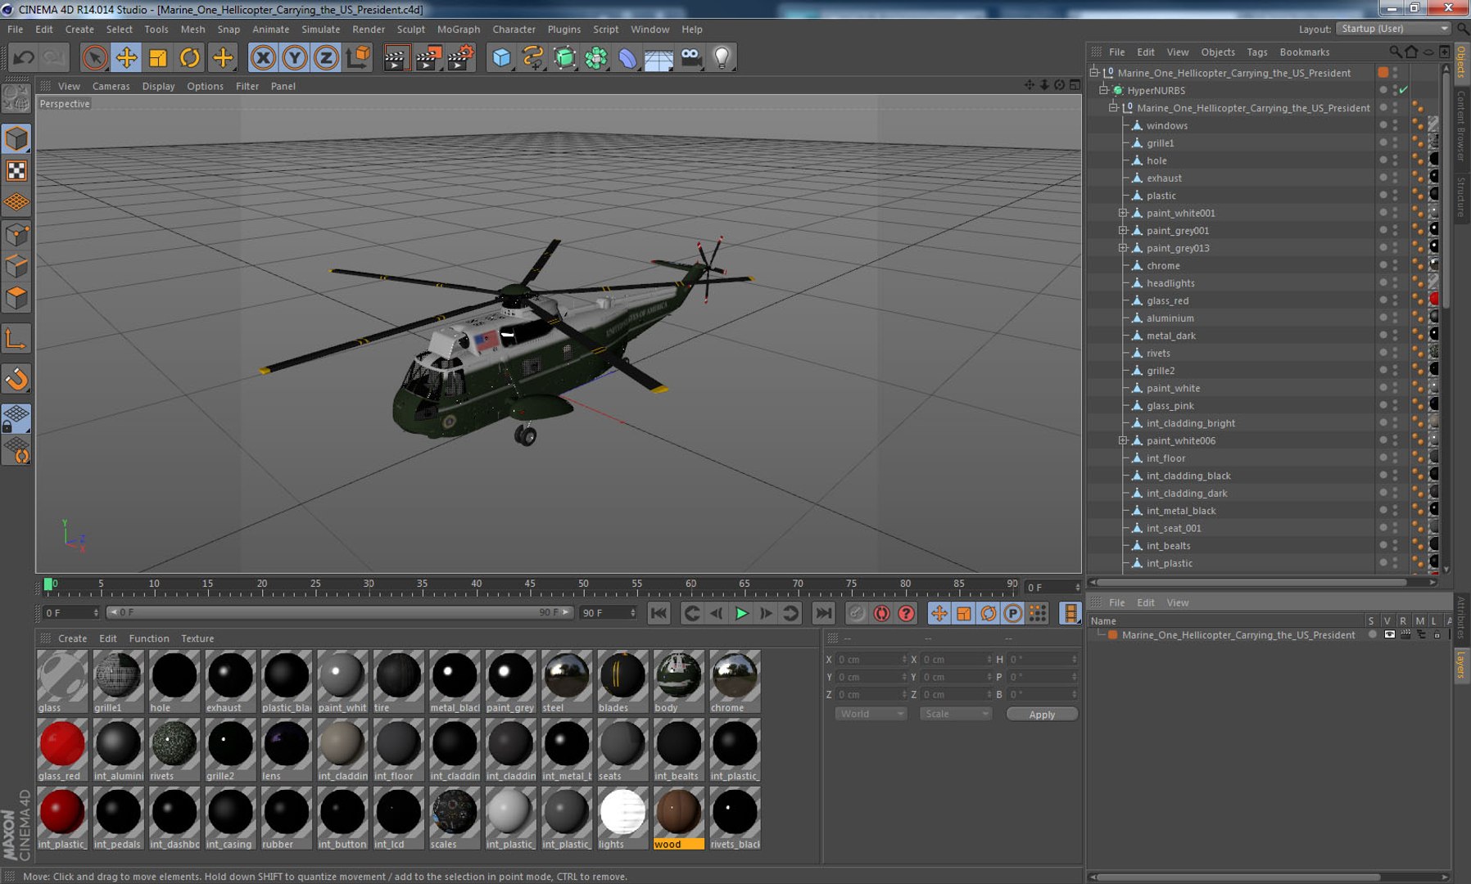This screenshot has height=884, width=1471.
Task: Open the Structure side tab
Action: [x=1460, y=196]
